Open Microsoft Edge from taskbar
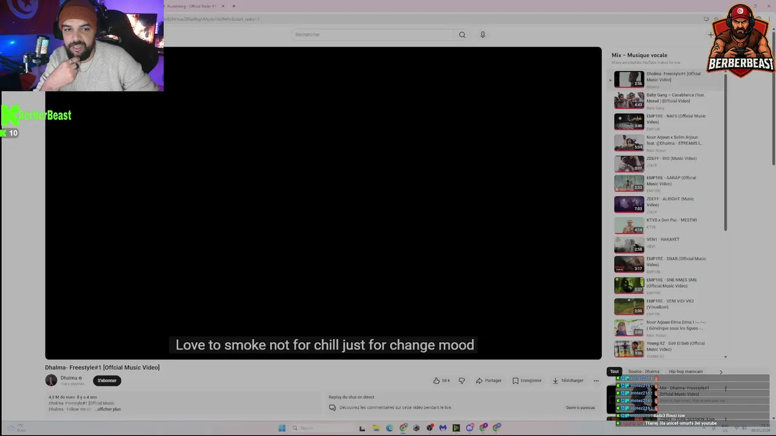The width and height of the screenshot is (776, 436). pos(389,428)
